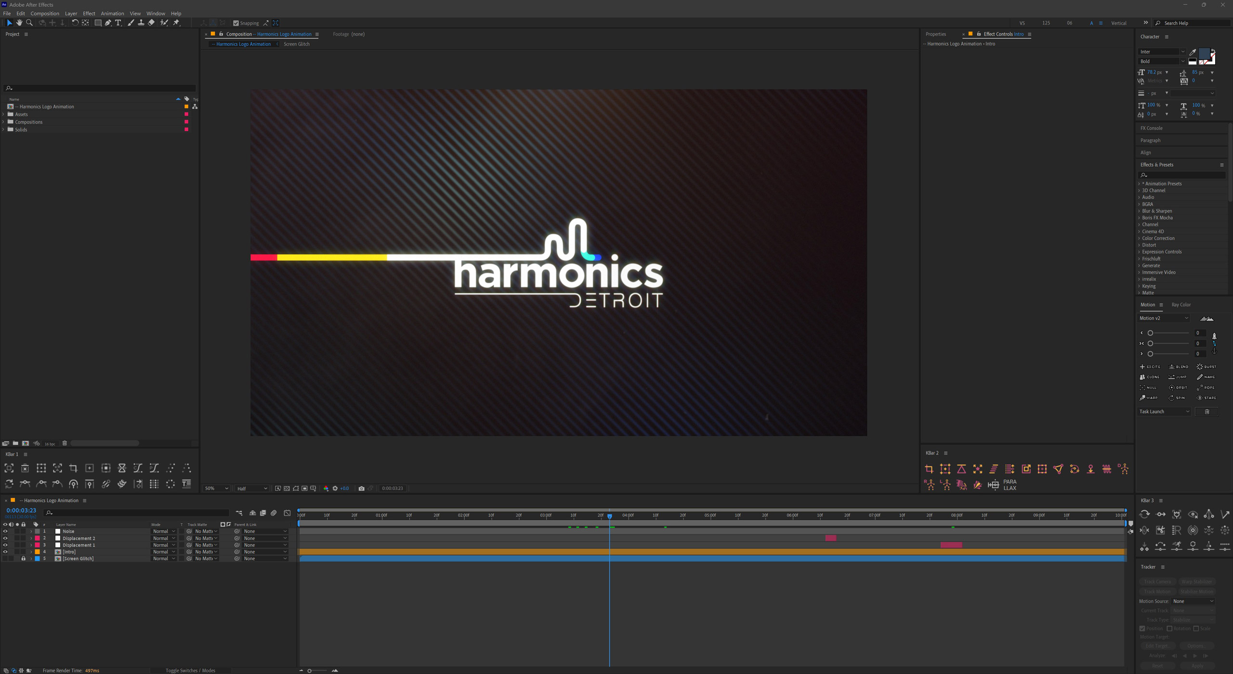Open blending Mode dropdown for Intro layer

coord(164,552)
